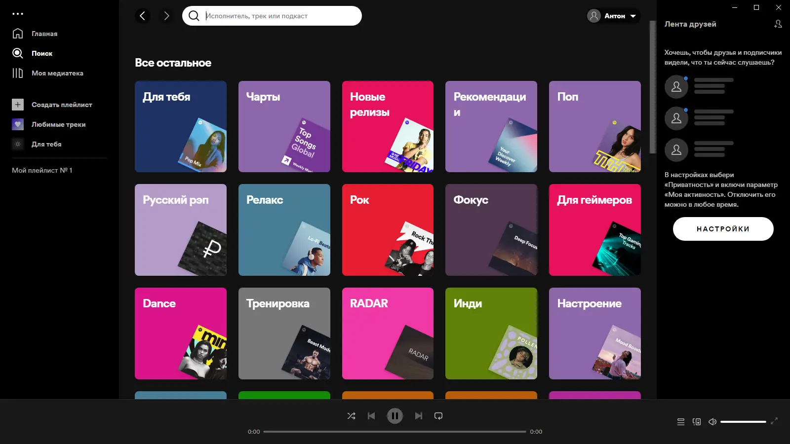This screenshot has height=444, width=790.
Task: Open the Фокус category card
Action: click(491, 230)
